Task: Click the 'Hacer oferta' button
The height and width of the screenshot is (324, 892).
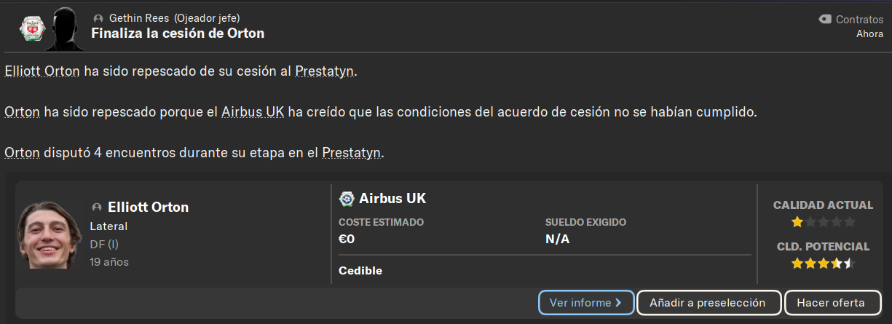Action: (831, 302)
